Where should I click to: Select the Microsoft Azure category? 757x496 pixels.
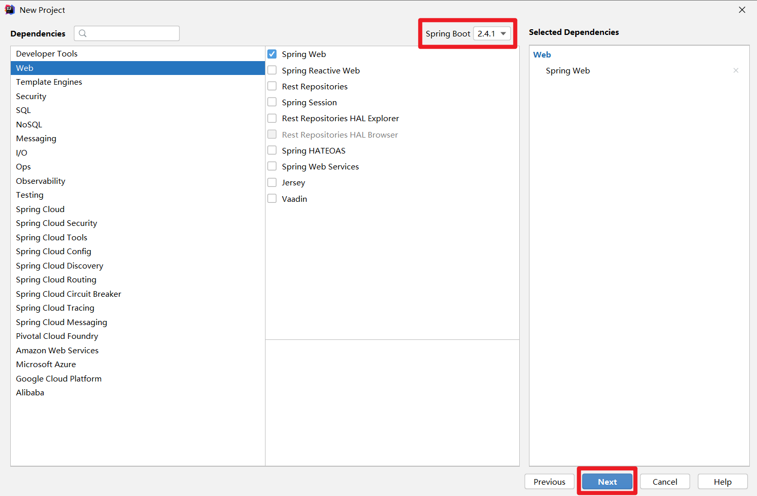coord(138,365)
